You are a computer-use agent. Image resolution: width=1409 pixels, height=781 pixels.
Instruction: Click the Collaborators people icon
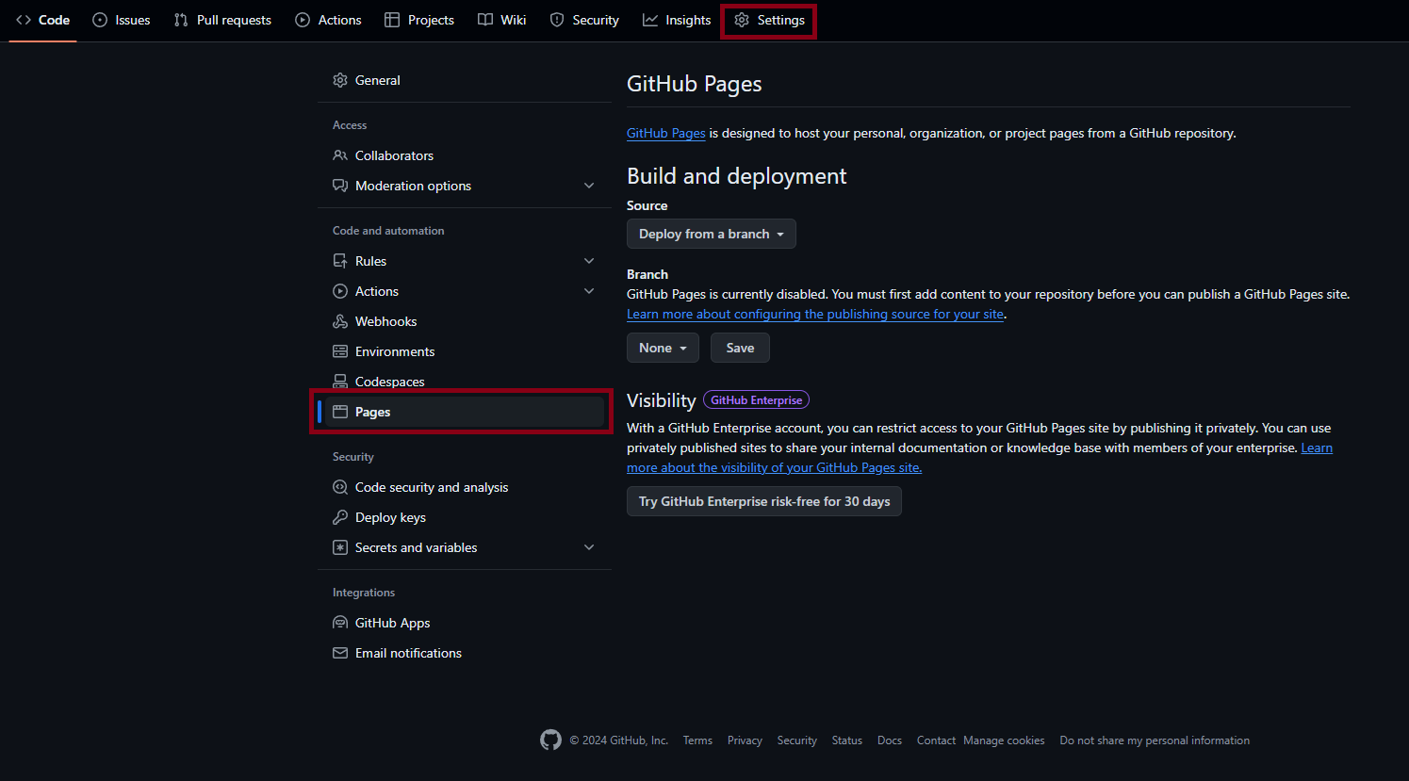pos(340,155)
